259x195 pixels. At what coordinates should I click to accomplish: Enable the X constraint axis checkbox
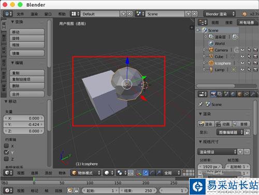pos(6,146)
